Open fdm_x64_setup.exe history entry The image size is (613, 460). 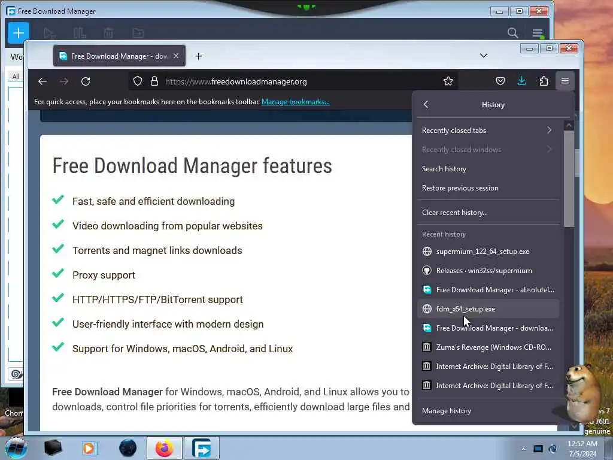[487, 309]
